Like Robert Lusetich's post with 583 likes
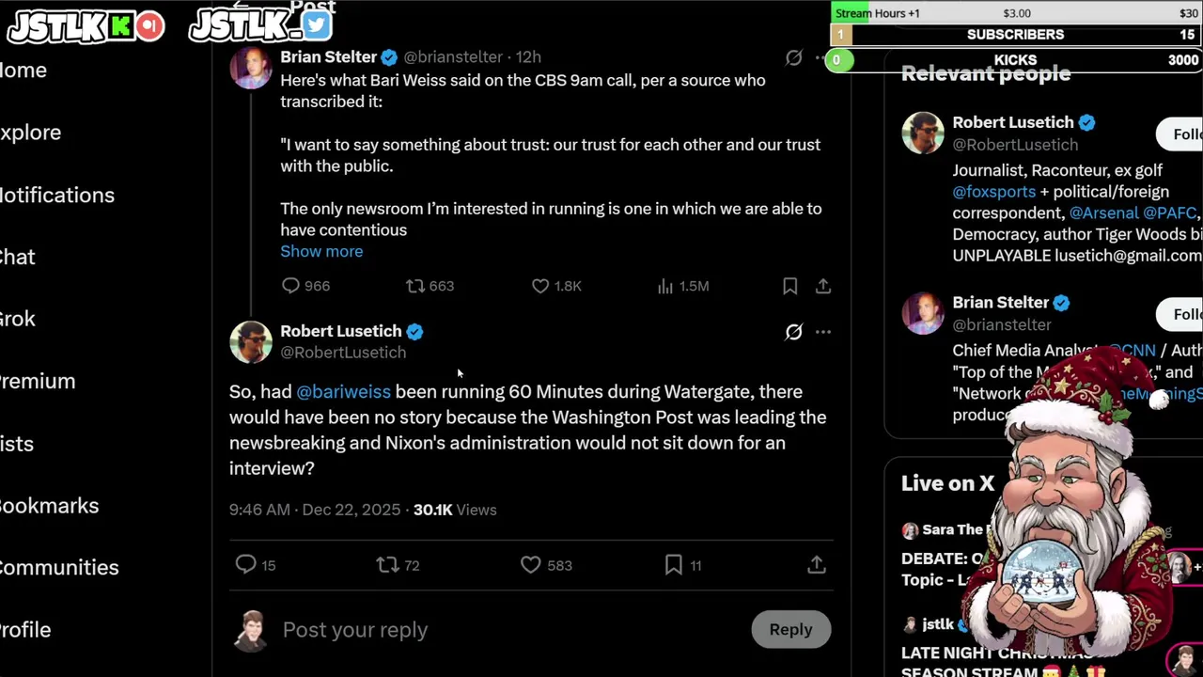Image resolution: width=1203 pixels, height=677 pixels. pyautogui.click(x=531, y=564)
